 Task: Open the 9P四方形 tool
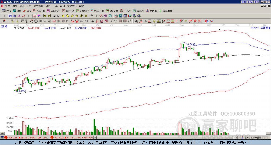(x=53, y=11)
